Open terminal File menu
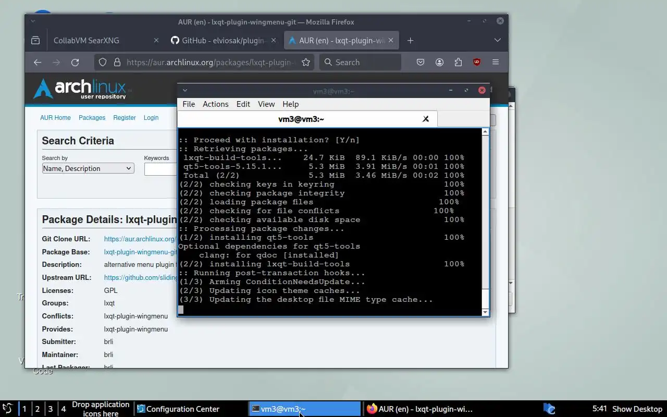This screenshot has width=667, height=417. [x=189, y=104]
